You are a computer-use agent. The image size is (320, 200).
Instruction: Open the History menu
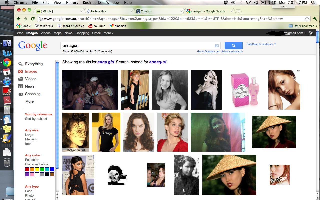(72, 3)
